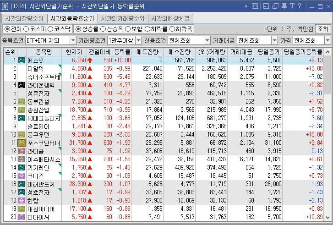Click the duplicate window icon in title bar
The width and height of the screenshot is (333, 225).
click(275, 6)
